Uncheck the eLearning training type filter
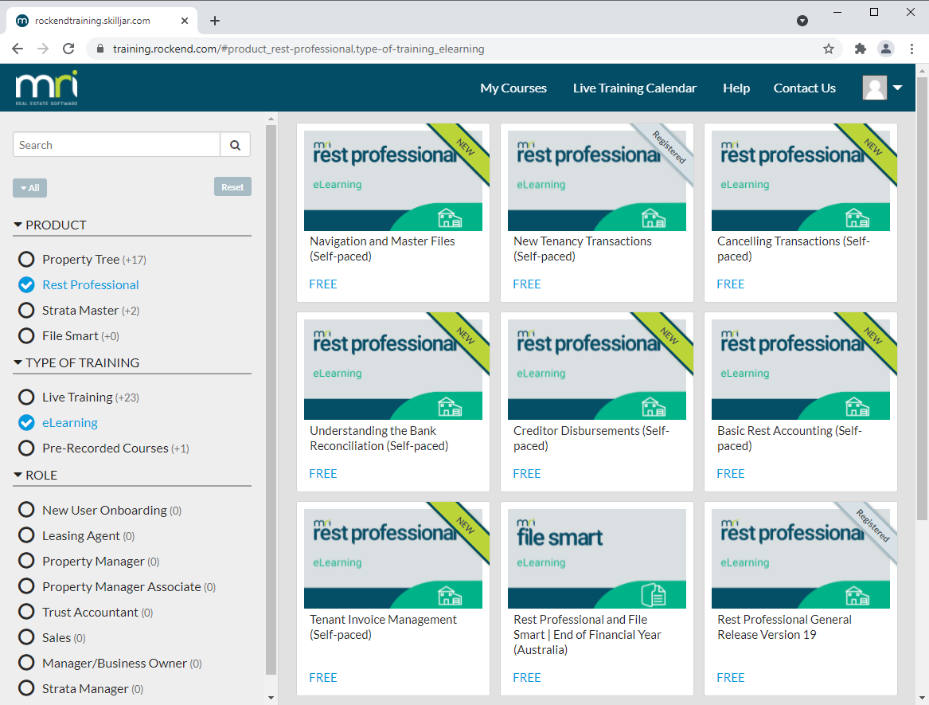This screenshot has height=705, width=929. tap(26, 422)
